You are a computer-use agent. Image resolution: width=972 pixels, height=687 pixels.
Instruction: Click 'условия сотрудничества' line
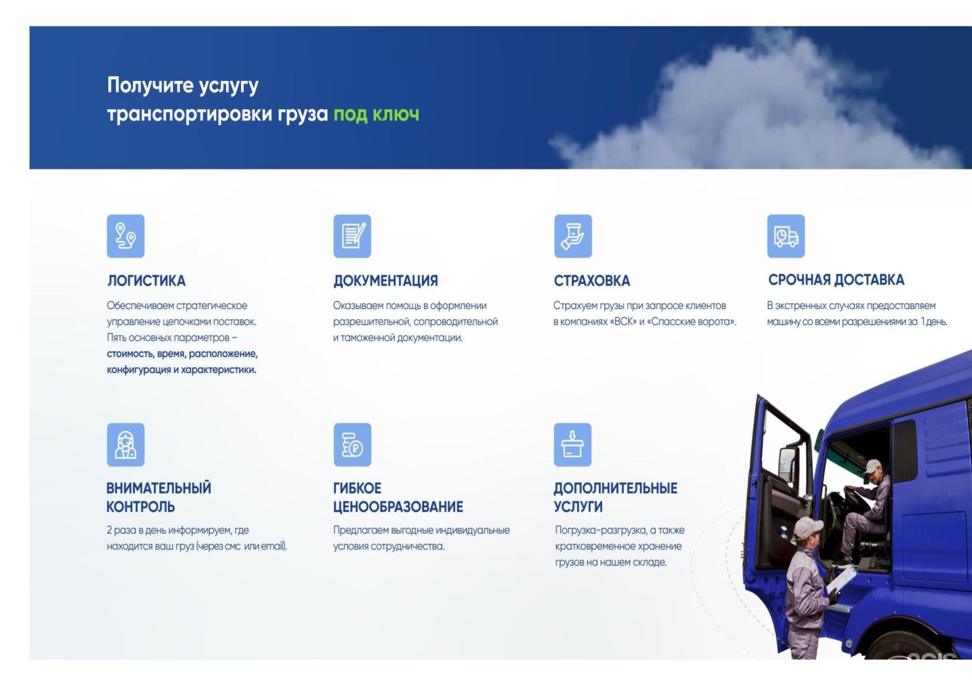[x=389, y=547]
